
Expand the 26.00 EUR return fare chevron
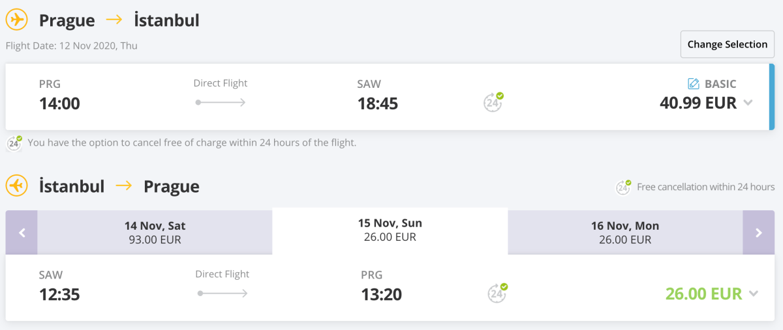point(754,294)
